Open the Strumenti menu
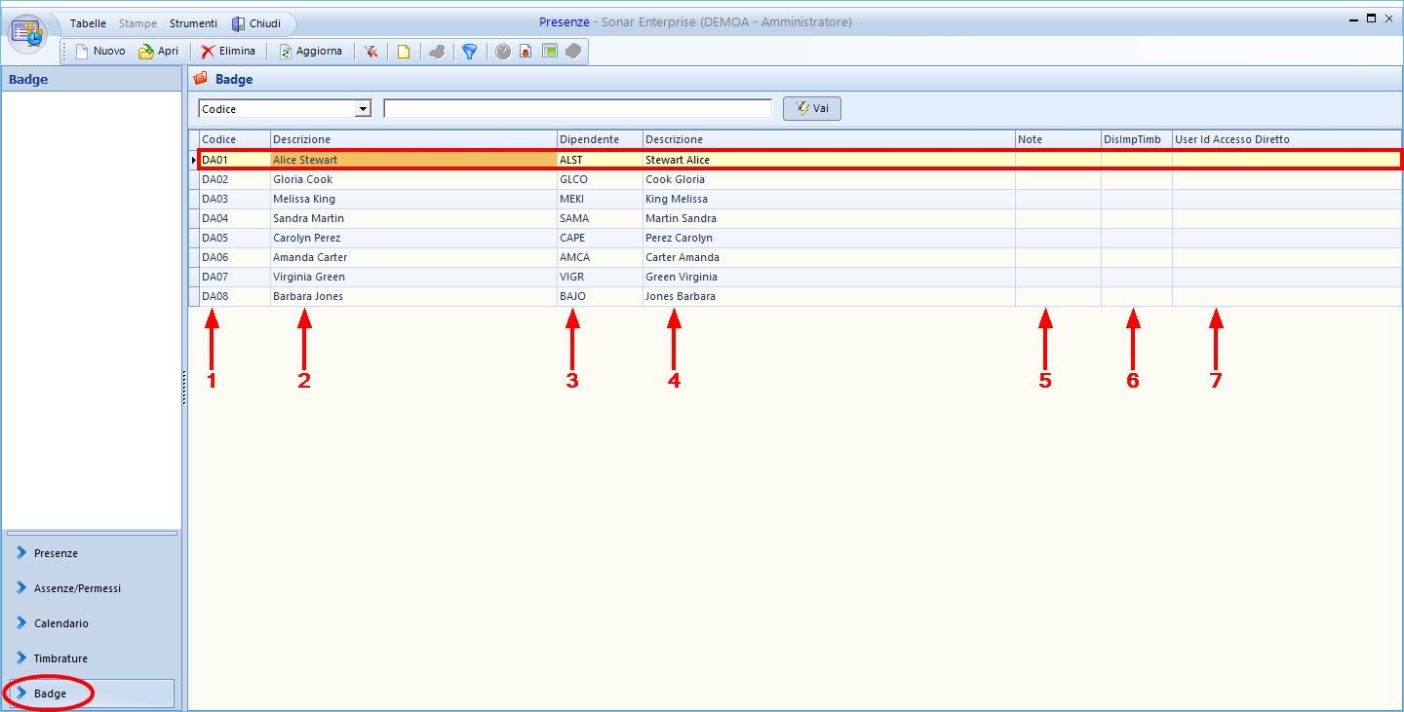Viewport: 1404px width, 712px height. (193, 23)
